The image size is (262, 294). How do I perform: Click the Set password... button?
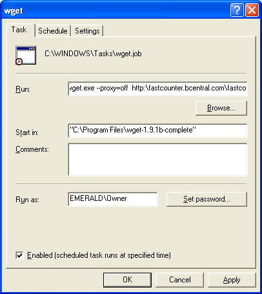coord(207,199)
